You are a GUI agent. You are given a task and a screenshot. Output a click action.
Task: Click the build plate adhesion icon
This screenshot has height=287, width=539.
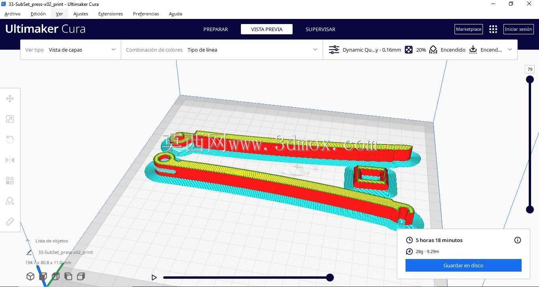(x=473, y=50)
